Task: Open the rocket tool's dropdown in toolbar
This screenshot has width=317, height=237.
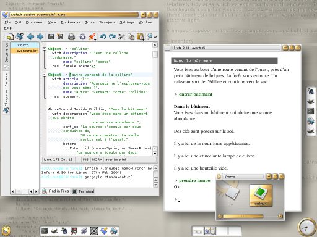Action: pos(95,39)
